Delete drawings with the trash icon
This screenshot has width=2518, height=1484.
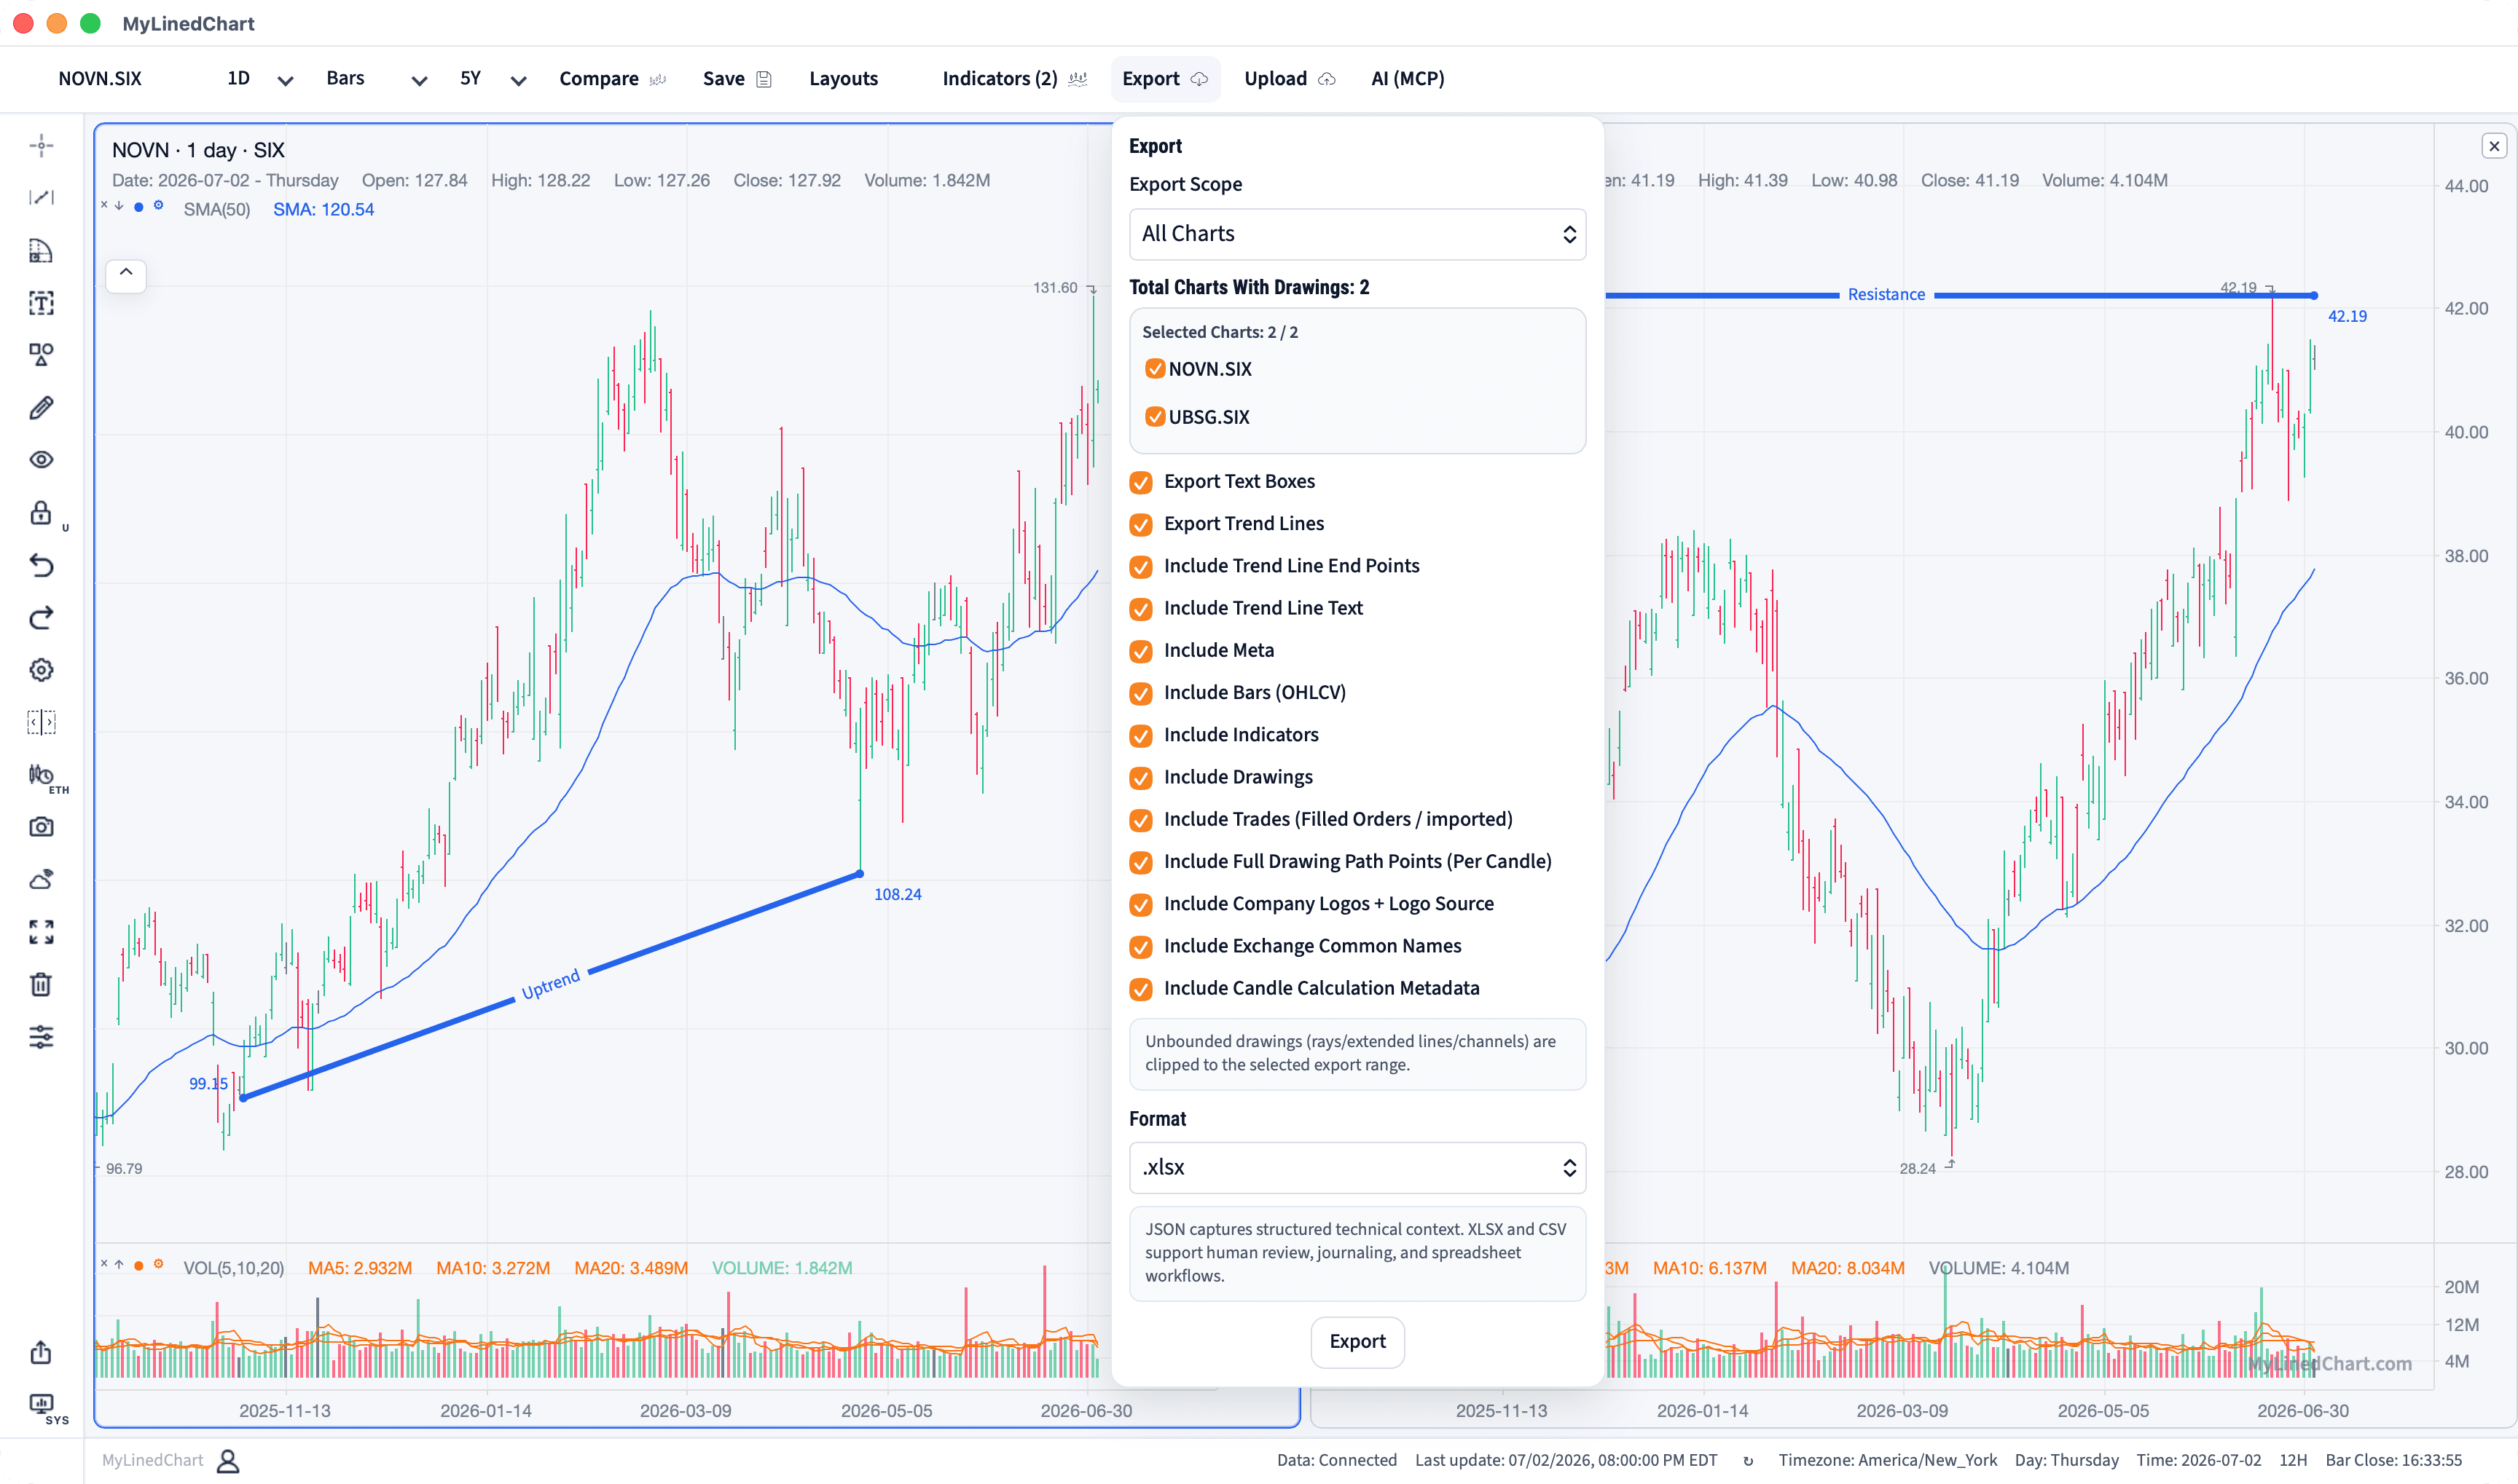coord(41,985)
